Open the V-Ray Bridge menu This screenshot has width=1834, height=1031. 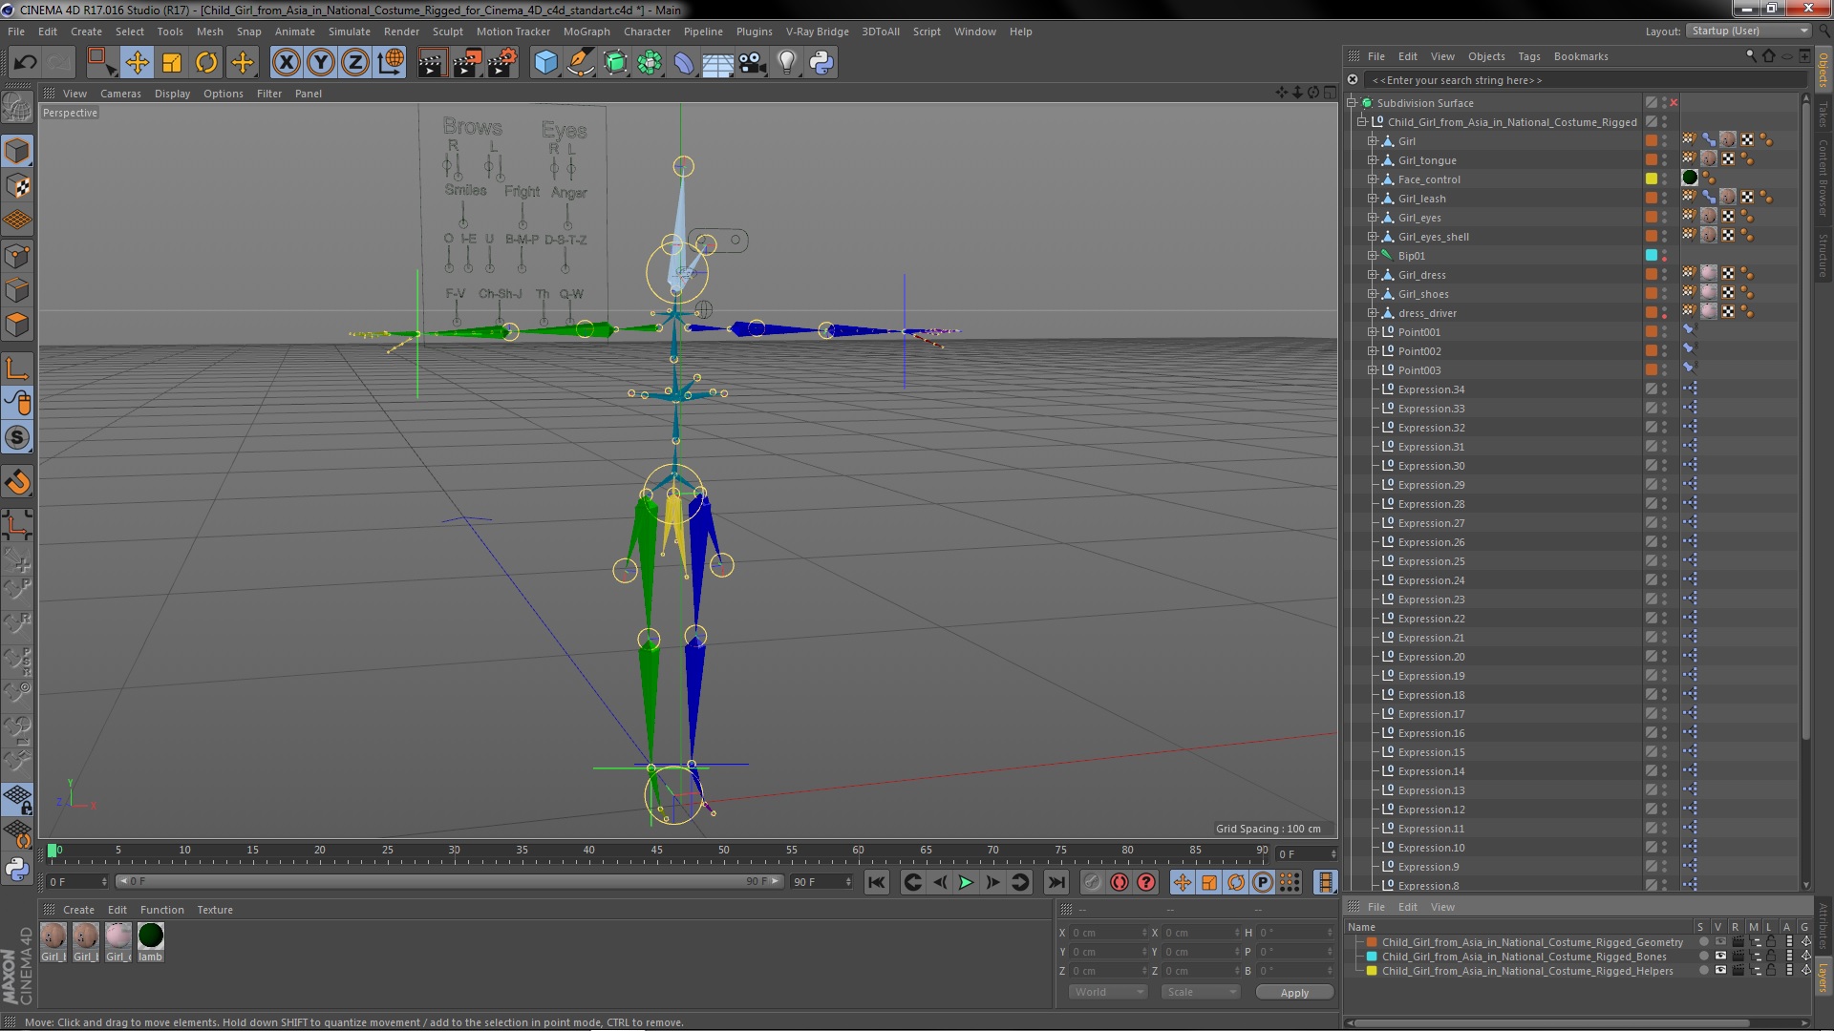coord(817,32)
